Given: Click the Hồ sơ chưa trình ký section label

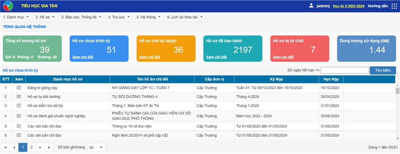Looking at the screenshot, I should (20, 70).
